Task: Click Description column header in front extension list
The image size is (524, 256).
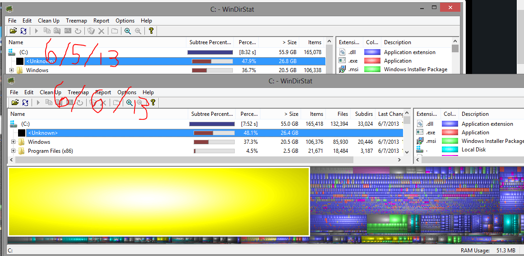Action: (x=491, y=114)
